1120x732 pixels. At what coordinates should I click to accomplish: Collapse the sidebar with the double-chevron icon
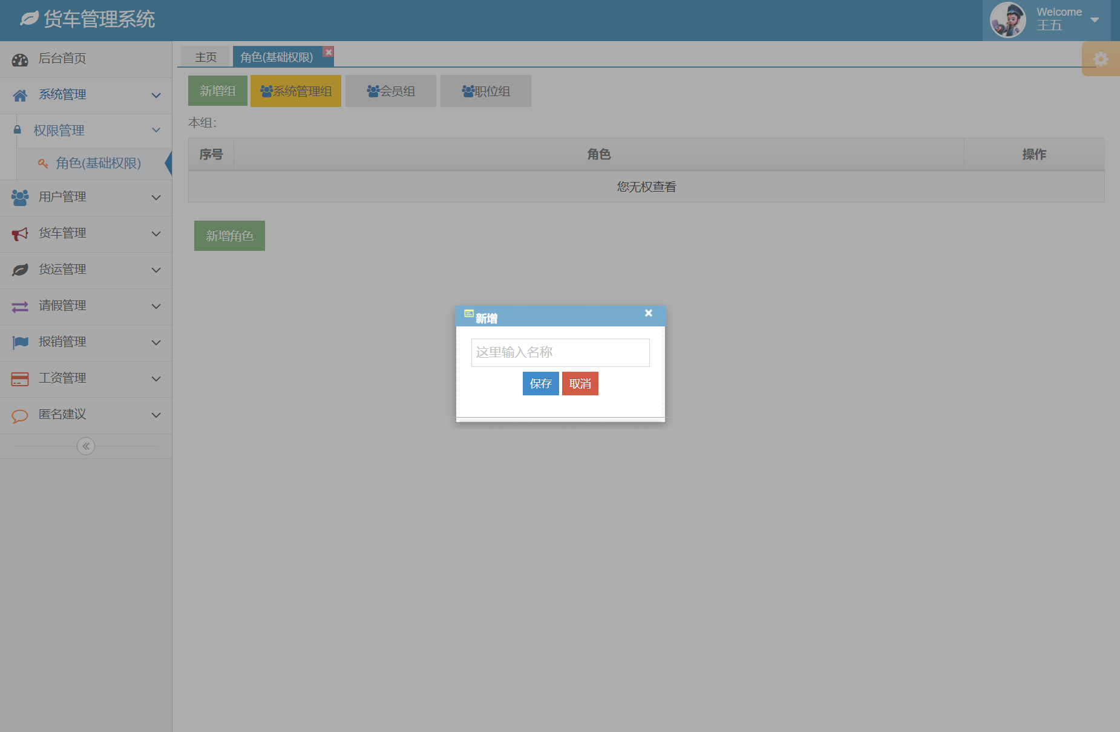[x=86, y=446]
